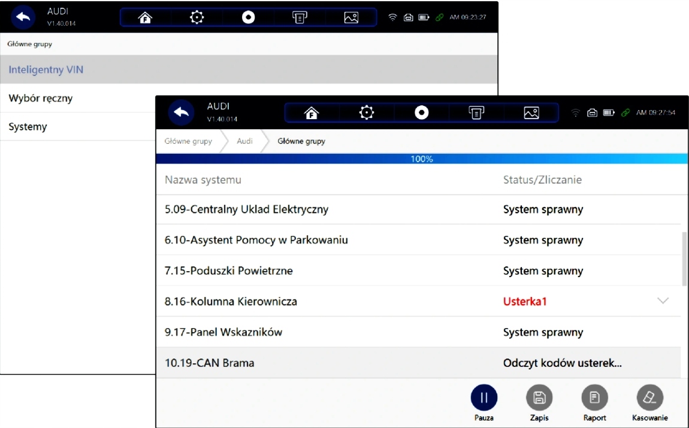Open print icon in rear window toolbar

point(300,17)
